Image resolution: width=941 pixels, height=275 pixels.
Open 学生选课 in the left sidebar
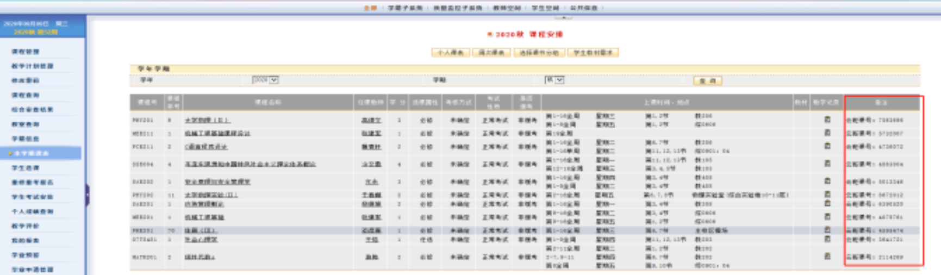coord(26,168)
